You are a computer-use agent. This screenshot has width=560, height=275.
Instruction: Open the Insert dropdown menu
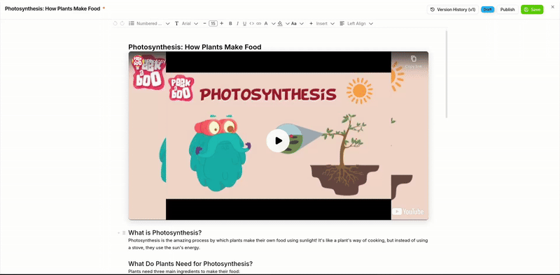[x=321, y=24]
